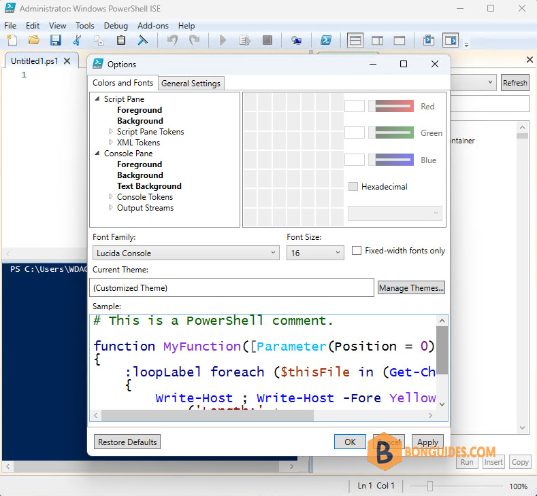This screenshot has height=496, width=537.
Task: Click the Undo arrow icon
Action: tap(172, 40)
